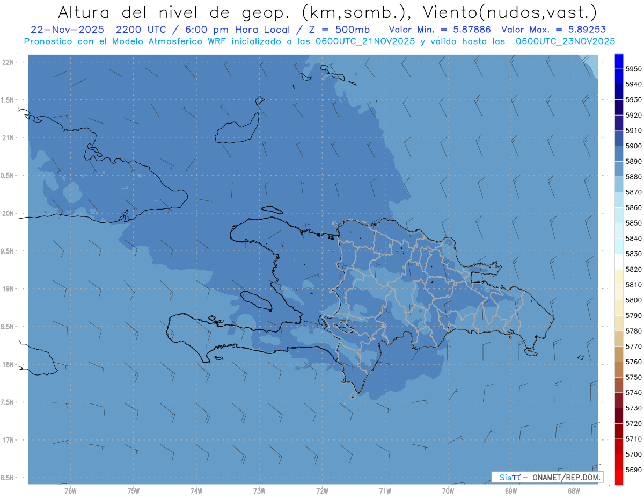Click the '7.5N' latitude label
The height and width of the screenshot is (498, 644).
pyautogui.click(x=8, y=402)
